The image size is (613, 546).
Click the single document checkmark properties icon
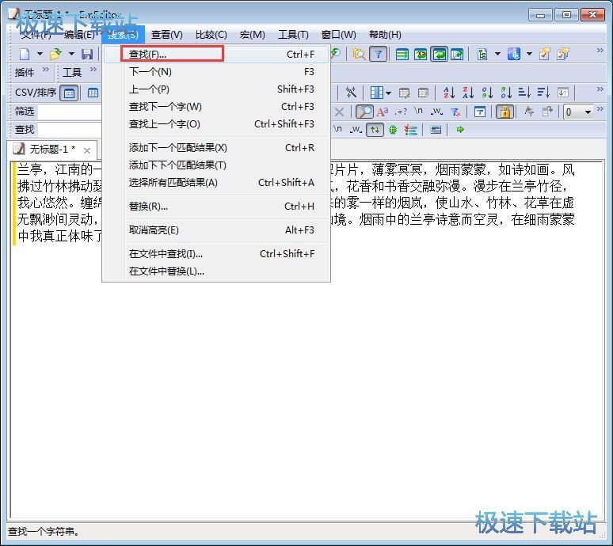(x=545, y=54)
